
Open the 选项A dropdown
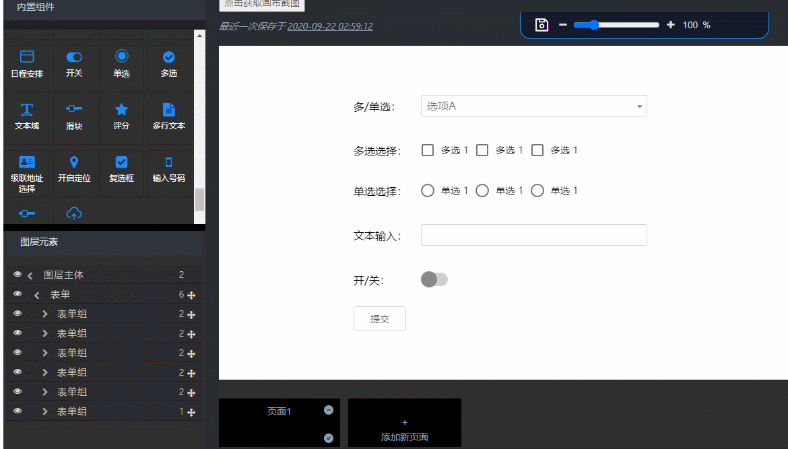click(533, 106)
